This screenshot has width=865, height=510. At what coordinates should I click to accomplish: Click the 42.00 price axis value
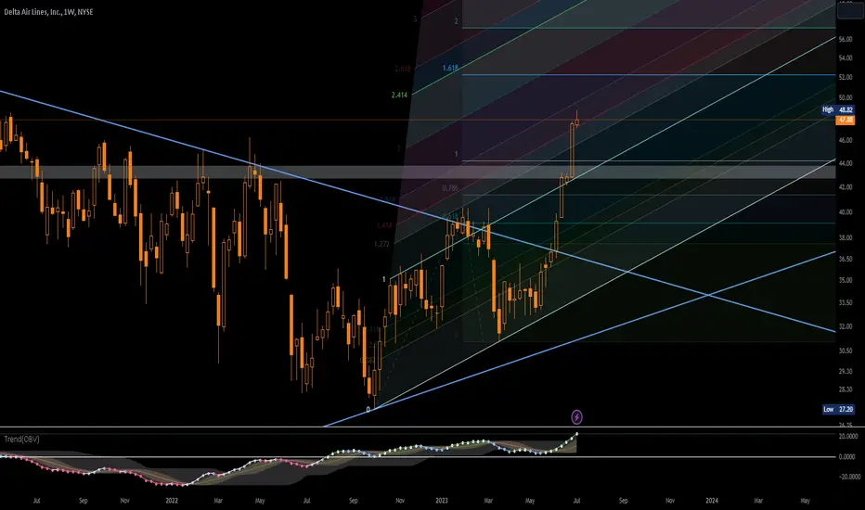(846, 187)
